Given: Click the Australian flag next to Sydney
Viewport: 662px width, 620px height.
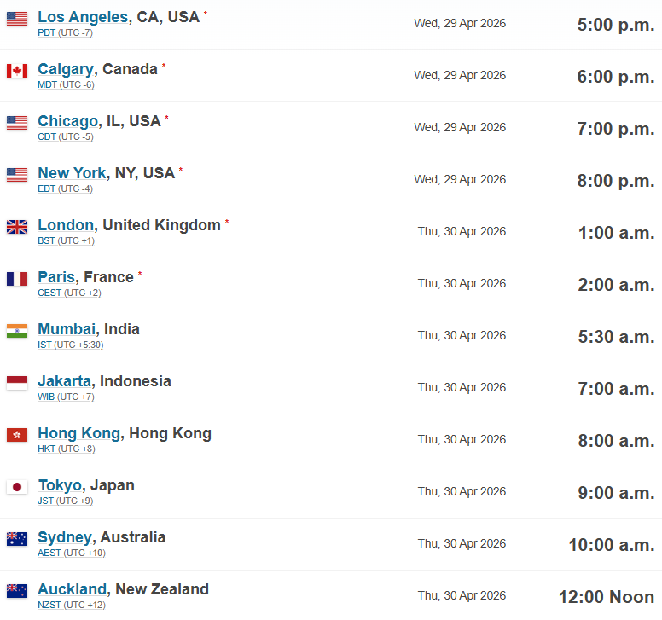Looking at the screenshot, I should 17,539.
